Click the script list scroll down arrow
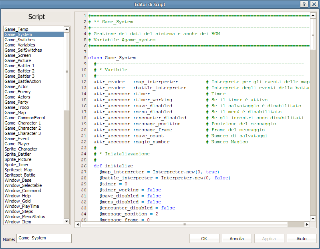 [x=66, y=221]
